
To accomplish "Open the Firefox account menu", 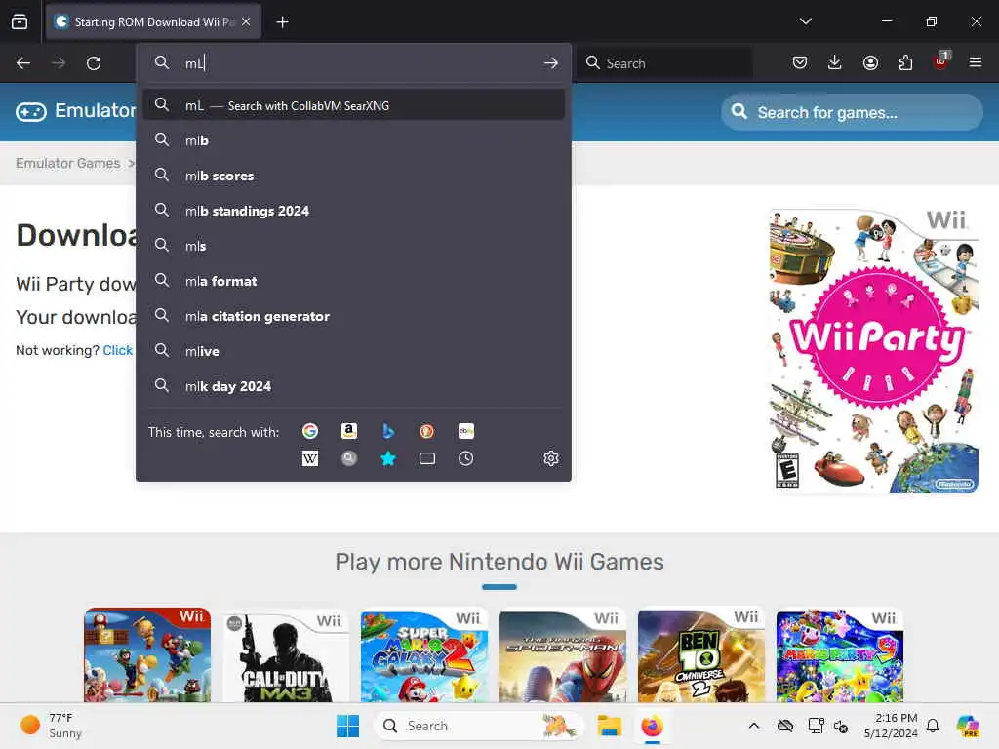I will (870, 62).
